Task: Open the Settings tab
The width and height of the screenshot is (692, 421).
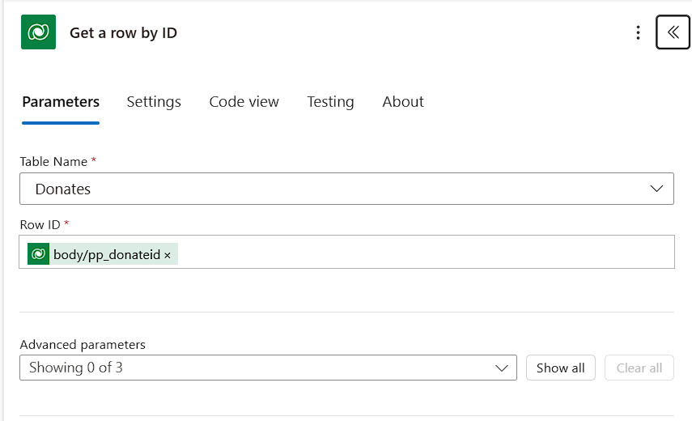Action: point(154,102)
